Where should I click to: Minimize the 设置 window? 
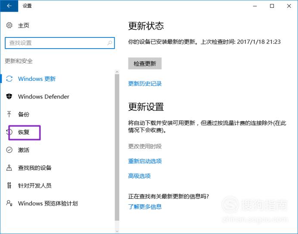click(255, 6)
